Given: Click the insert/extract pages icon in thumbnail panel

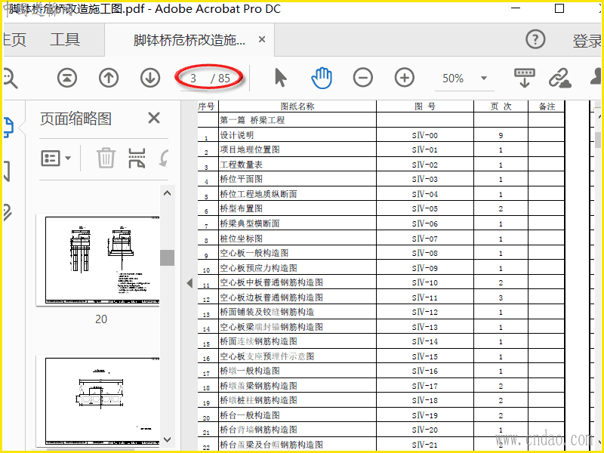Looking at the screenshot, I should [137, 158].
